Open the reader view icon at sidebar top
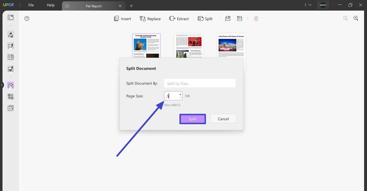 (x=10, y=17)
